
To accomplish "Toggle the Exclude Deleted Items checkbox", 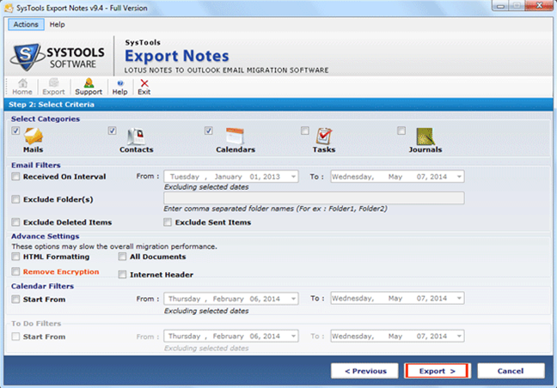I will tap(16, 222).
